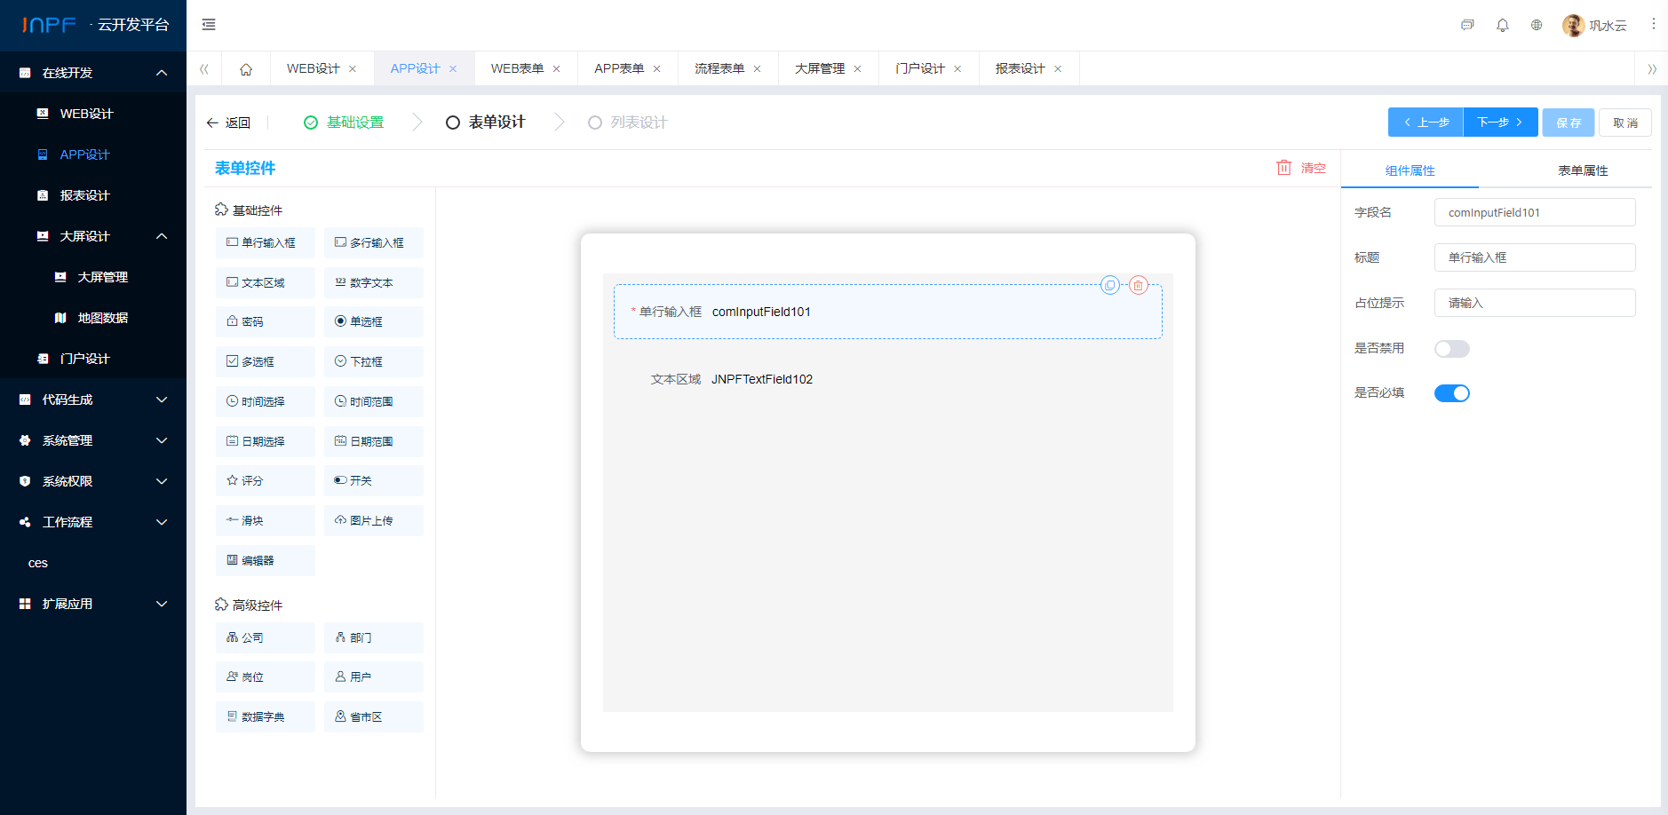Open the chat message icon in header

coord(1467,25)
